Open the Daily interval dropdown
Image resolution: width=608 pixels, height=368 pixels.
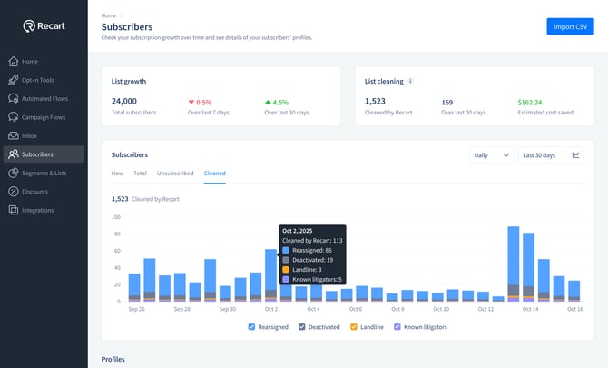[492, 155]
